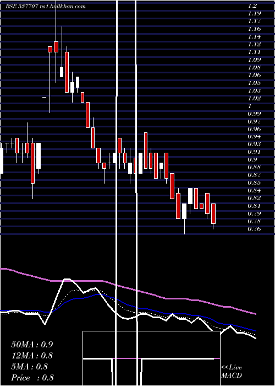
Task: Select the 1.11 price axis label
Action: 254,52
